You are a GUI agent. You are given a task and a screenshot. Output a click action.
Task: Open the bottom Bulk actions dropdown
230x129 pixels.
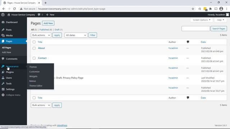(41, 105)
